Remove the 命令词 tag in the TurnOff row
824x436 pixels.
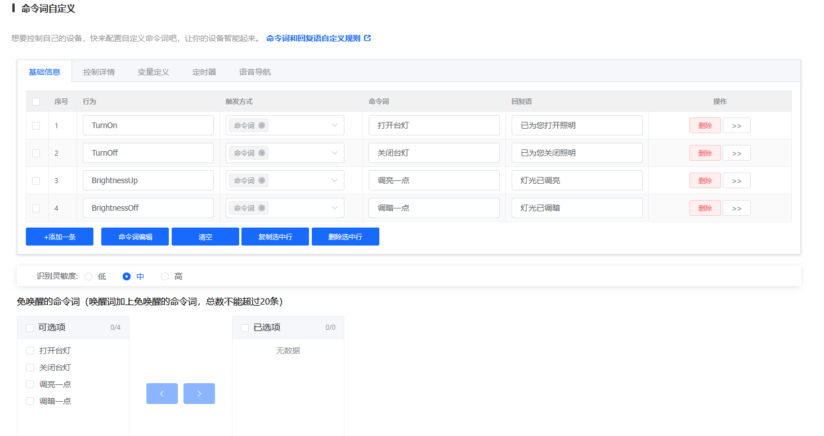pos(262,153)
